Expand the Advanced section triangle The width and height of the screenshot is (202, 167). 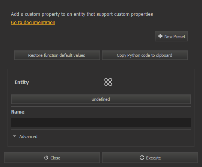pyautogui.click(x=14, y=136)
